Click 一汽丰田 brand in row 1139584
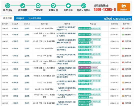Viewport: 135px width, 106px height. (x=15, y=76)
